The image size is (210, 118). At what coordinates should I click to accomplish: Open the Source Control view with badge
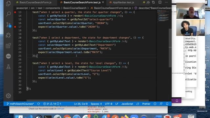click(9, 25)
